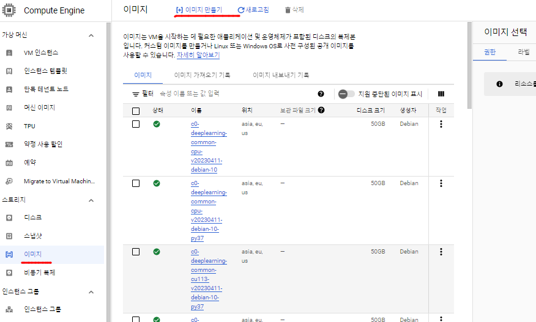This screenshot has height=322, width=536.
Task: Click the 예약 calendar icon
Action: click(x=9, y=163)
